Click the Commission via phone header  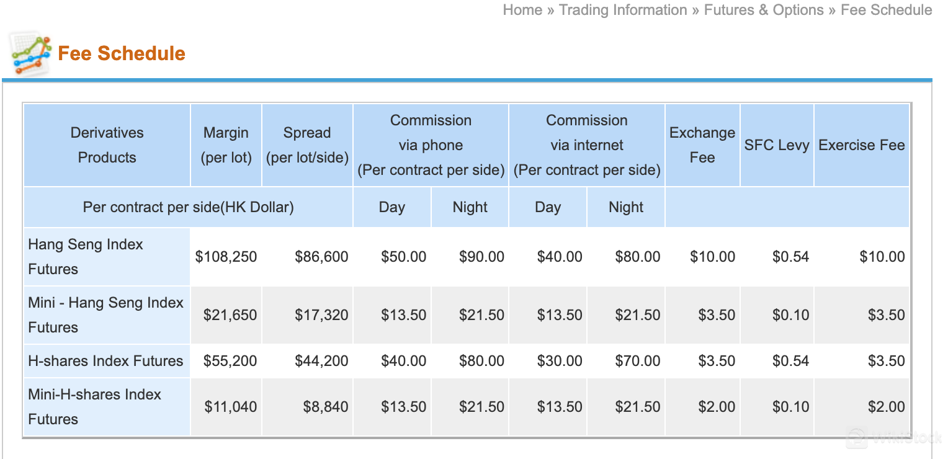pos(431,145)
